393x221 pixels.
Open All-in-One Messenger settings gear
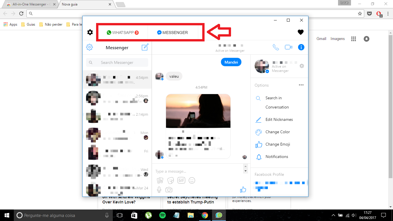click(x=89, y=32)
